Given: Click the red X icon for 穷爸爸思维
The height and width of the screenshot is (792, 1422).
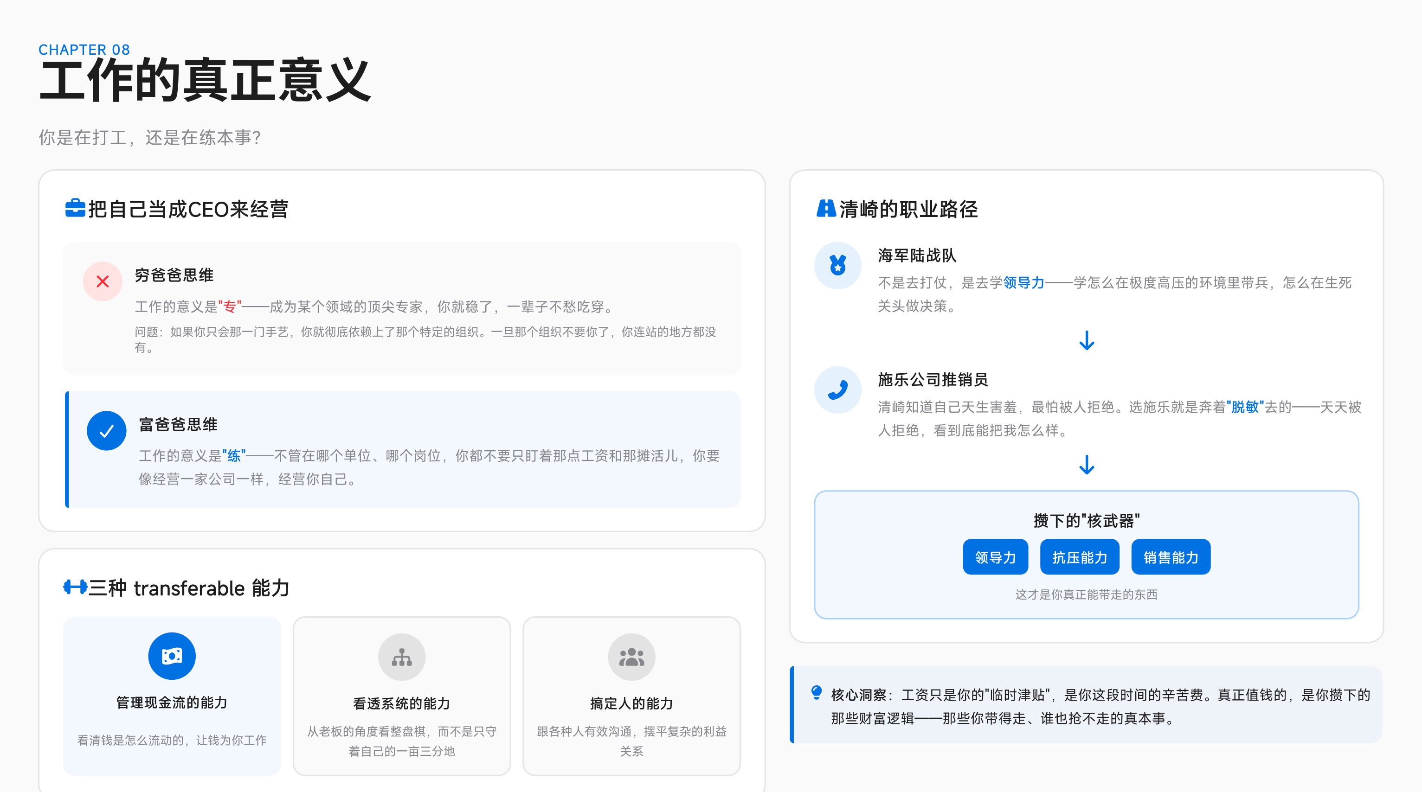Looking at the screenshot, I should (x=103, y=281).
